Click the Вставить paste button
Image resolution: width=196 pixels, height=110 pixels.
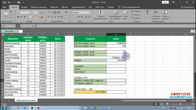click(x=5, y=14)
